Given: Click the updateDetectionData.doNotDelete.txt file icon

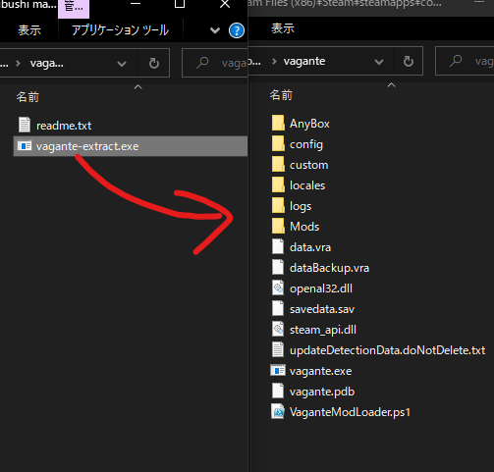Looking at the screenshot, I should click(278, 349).
